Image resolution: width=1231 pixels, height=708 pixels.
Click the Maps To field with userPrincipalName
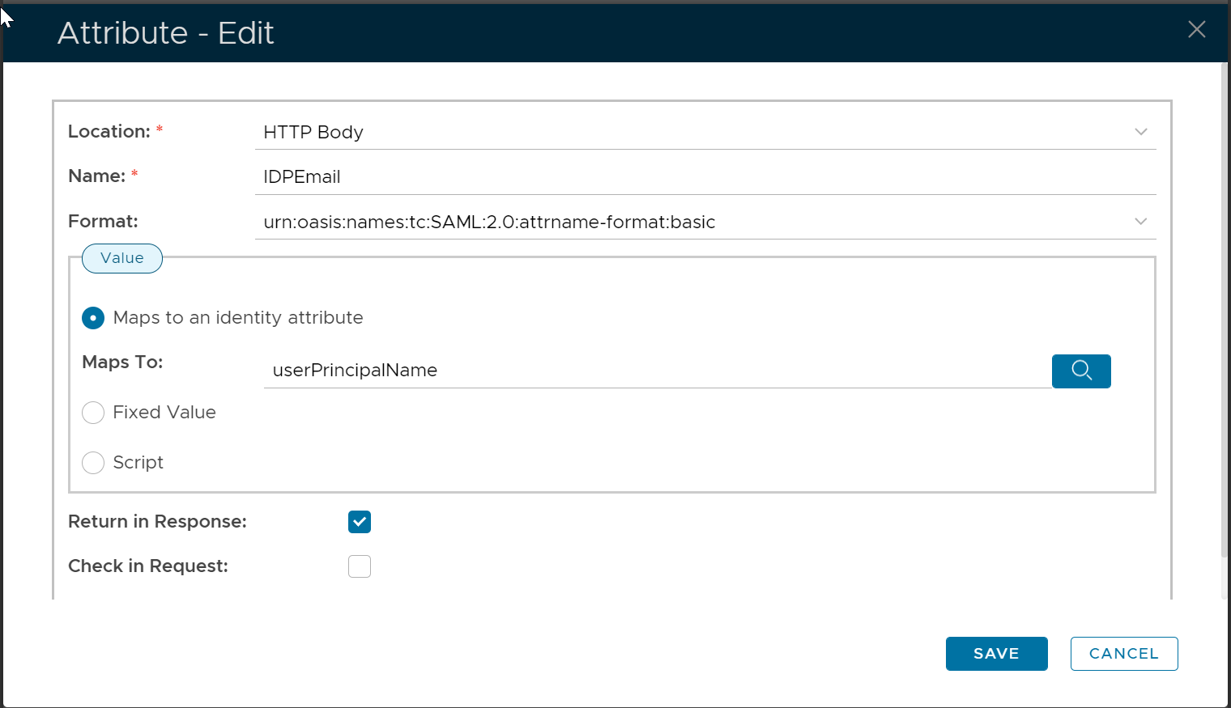656,371
